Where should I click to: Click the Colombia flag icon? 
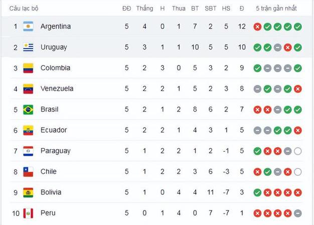pos(28,68)
